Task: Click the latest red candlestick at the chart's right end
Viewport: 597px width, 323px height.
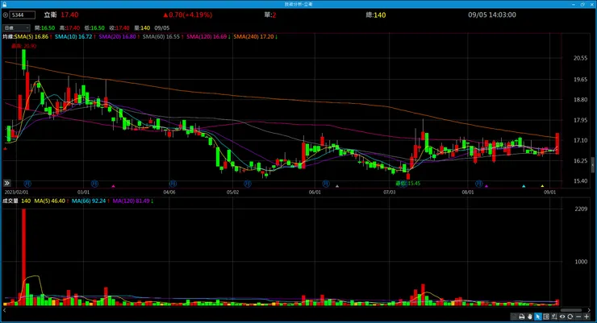Action: click(557, 143)
